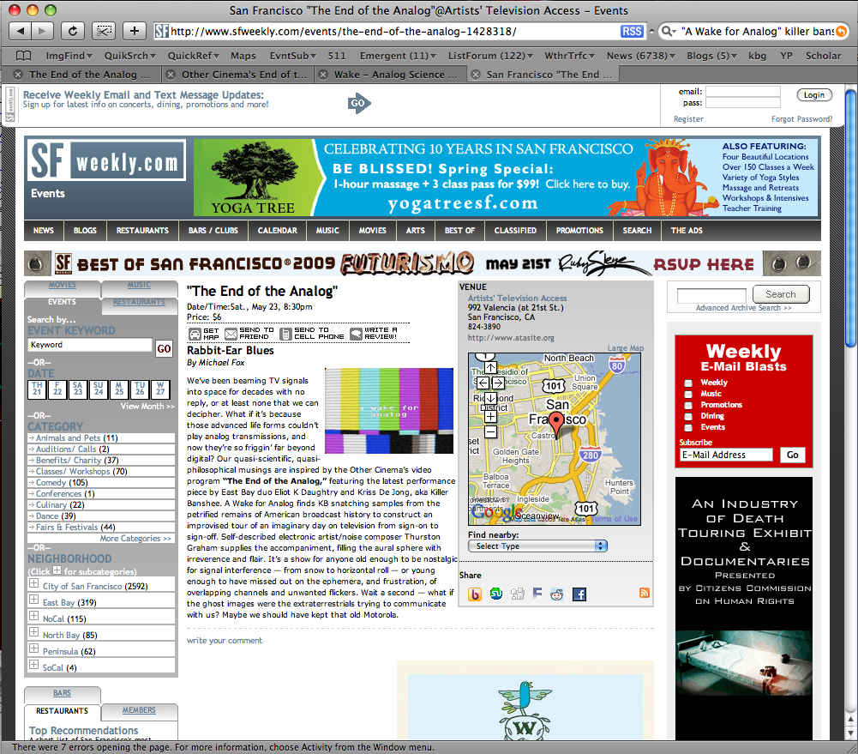
Task: Click the GO button next to Keyword field
Action: (x=165, y=348)
